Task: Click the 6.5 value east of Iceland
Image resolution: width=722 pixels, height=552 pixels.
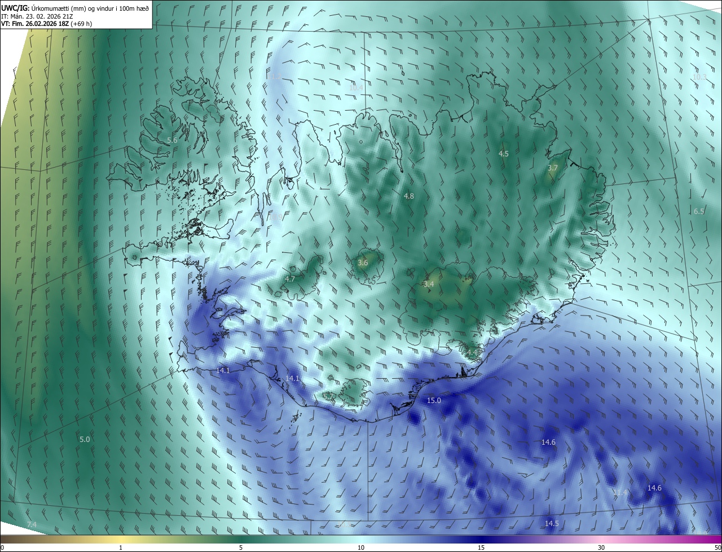Action: [x=699, y=211]
